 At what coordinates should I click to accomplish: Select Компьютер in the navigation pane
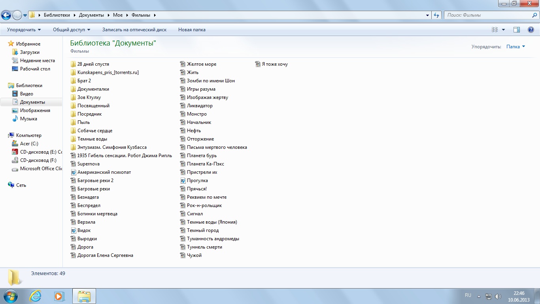click(x=28, y=135)
